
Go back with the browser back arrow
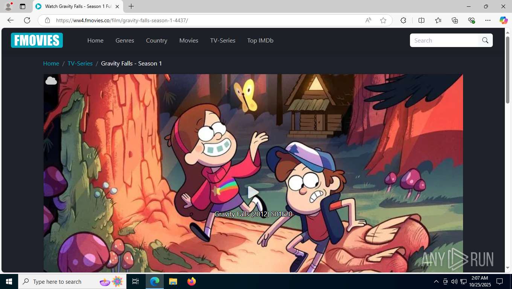11,20
